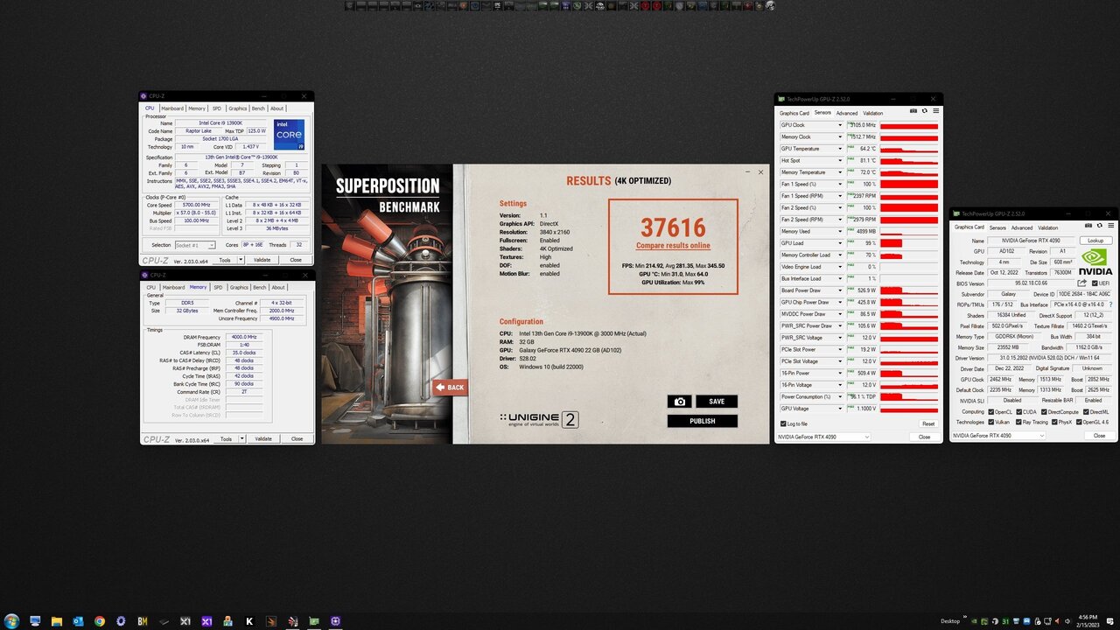Open SPD tab in bottom CPU-Z window
Screen dimensions: 1120x630
coord(218,287)
